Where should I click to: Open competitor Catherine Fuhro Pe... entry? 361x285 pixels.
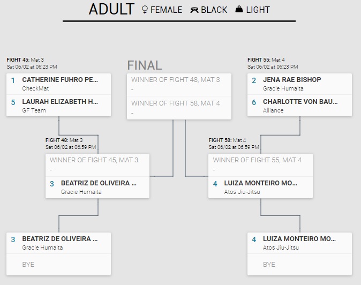[x=60, y=80]
